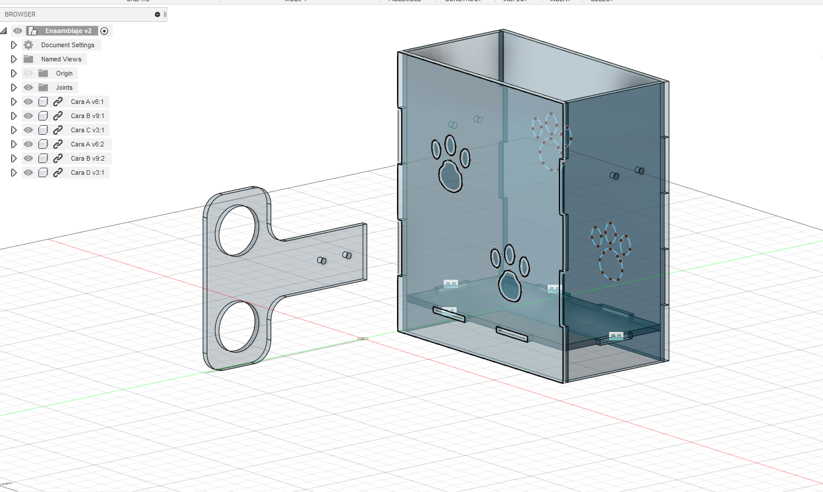Select the Document Settings label

[68, 45]
